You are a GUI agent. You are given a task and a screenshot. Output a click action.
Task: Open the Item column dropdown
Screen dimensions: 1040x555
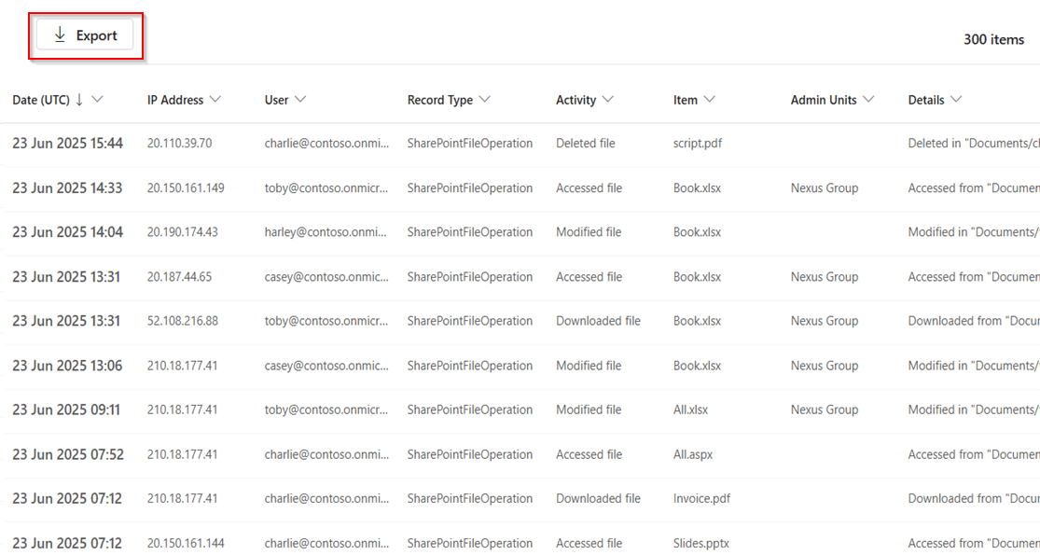pos(713,100)
